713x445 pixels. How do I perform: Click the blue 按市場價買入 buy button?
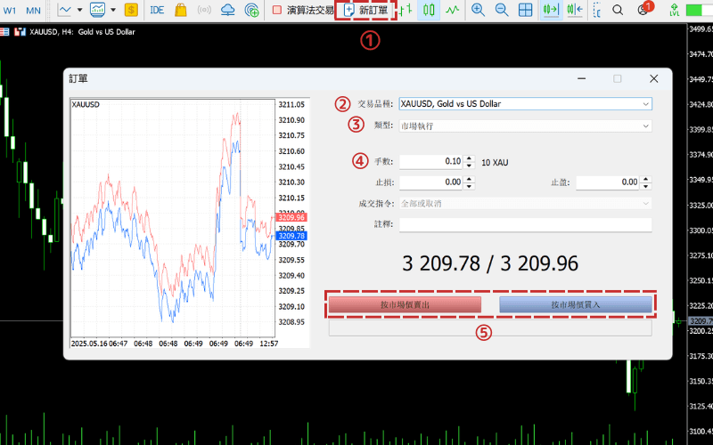[576, 304]
